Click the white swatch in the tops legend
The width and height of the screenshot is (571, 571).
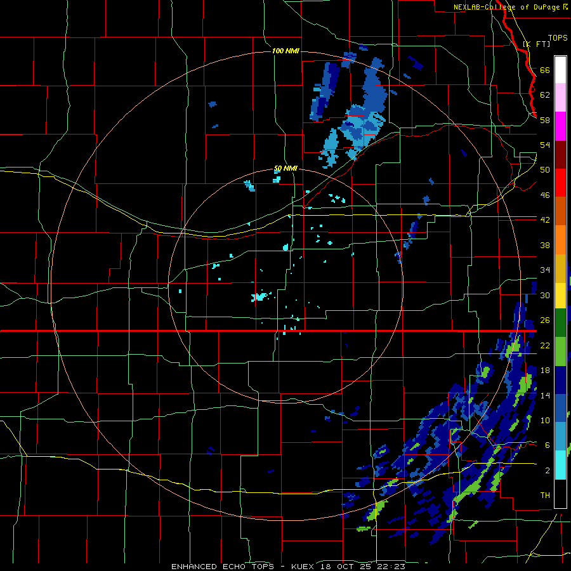tap(560, 70)
